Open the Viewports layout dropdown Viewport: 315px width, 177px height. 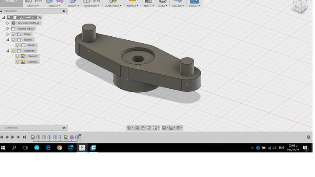pyautogui.click(x=179, y=128)
